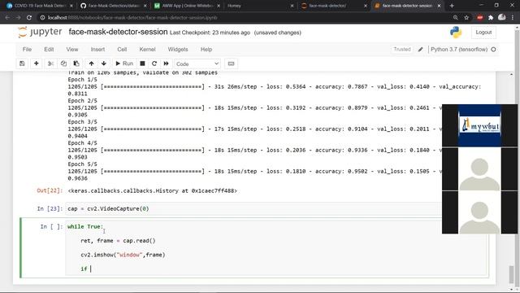Bookmark this page with the star icon
Viewport: 520px width, 293px height.
(x=466, y=18)
